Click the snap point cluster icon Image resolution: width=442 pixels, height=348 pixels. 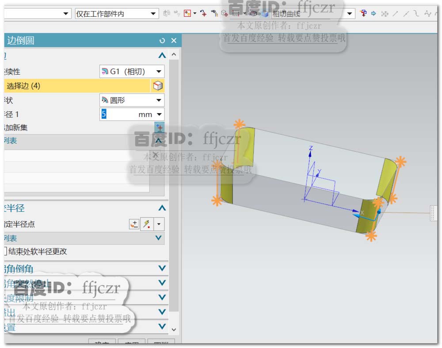(385, 14)
